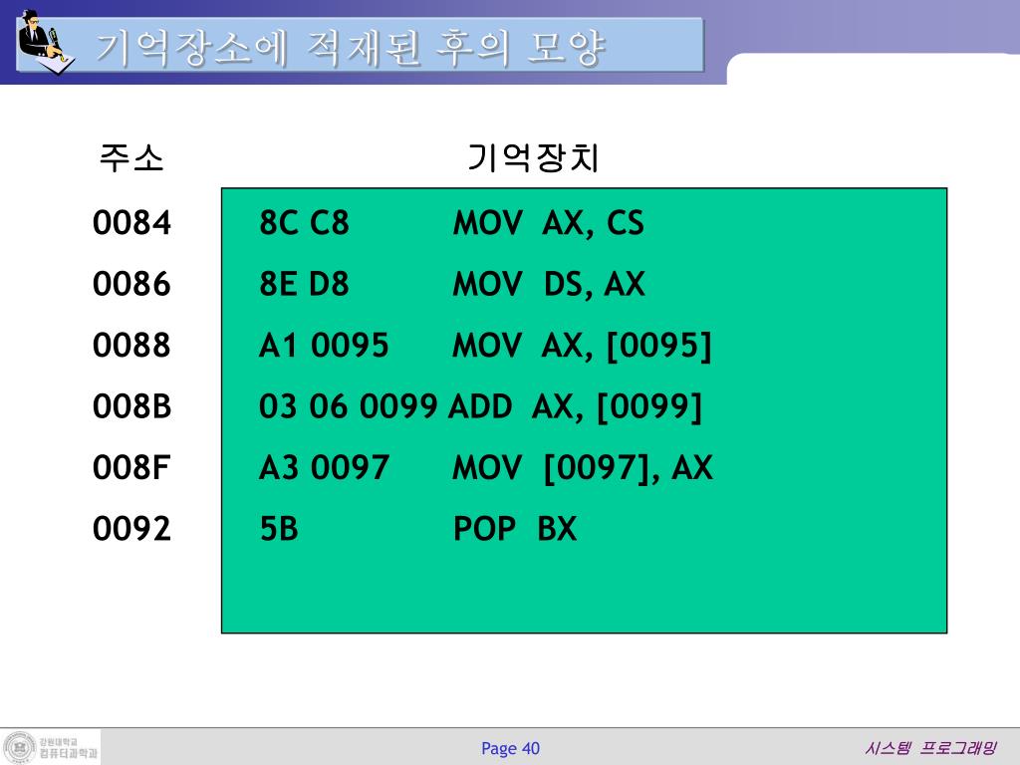The height and width of the screenshot is (765, 1020).
Task: Click instruction 'MOV DS, AX'
Action: coord(549,284)
